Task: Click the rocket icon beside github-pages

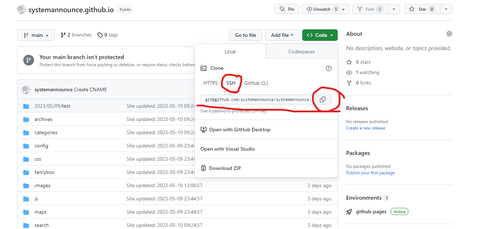Action: (349, 212)
